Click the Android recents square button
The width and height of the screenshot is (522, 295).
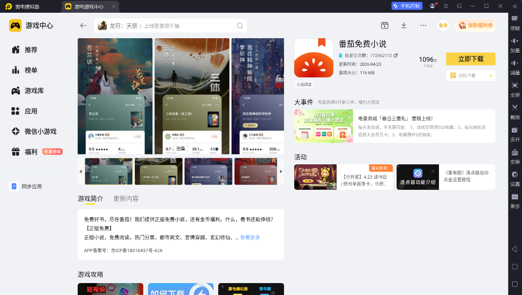(515, 284)
